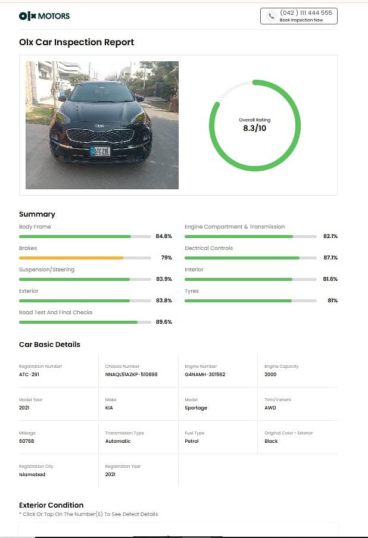The image size is (368, 538).
Task: Click the Electrical Controls progress bar
Action: (250, 258)
